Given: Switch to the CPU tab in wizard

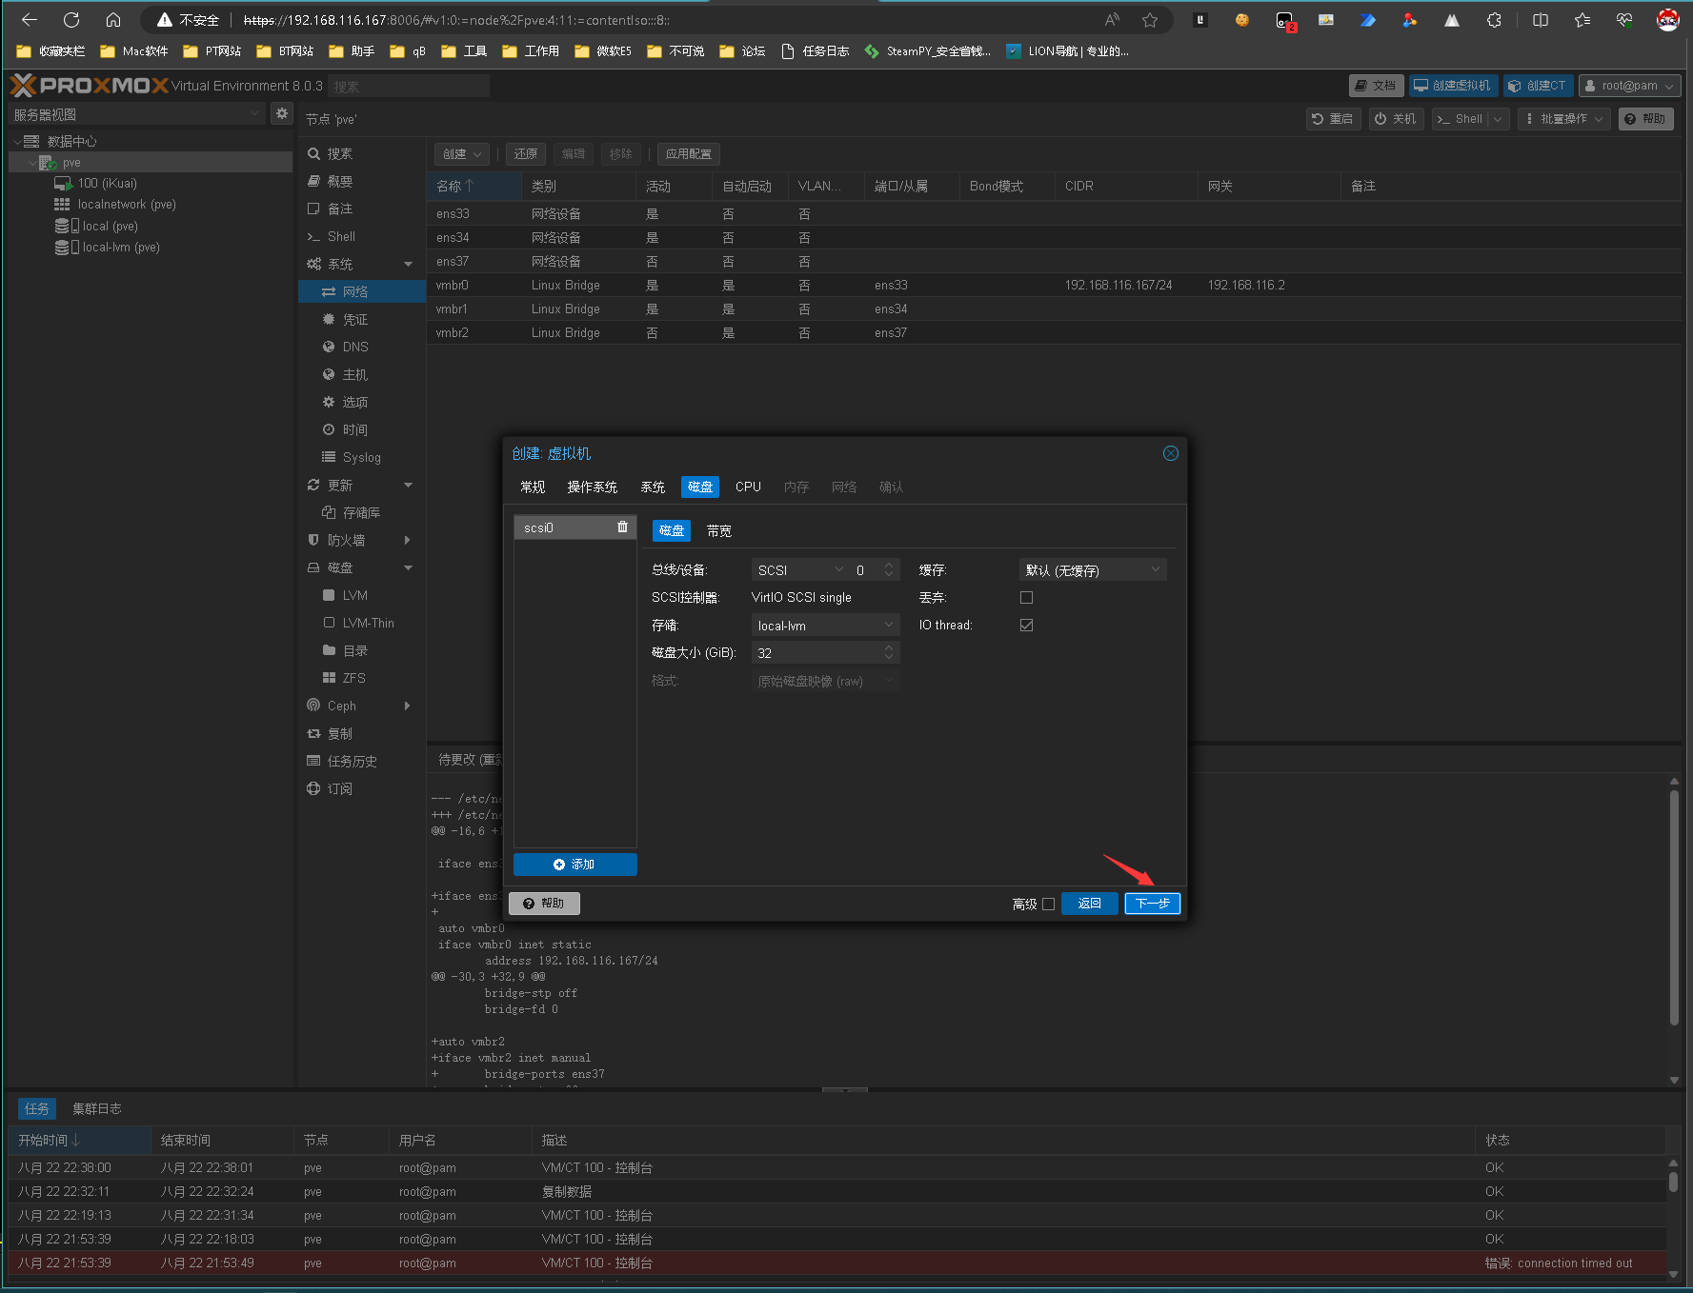Looking at the screenshot, I should tap(748, 487).
